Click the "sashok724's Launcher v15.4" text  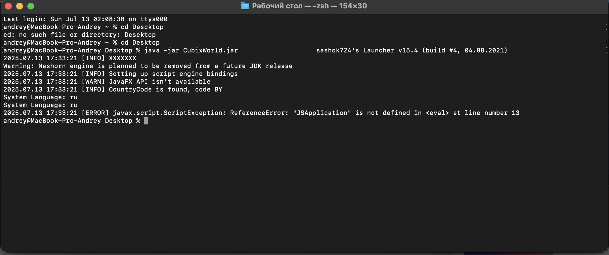(367, 50)
